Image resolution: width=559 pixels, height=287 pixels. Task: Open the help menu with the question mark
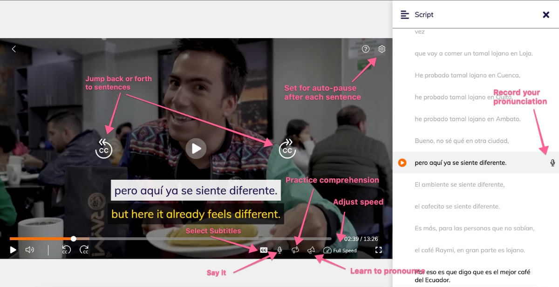(x=366, y=48)
